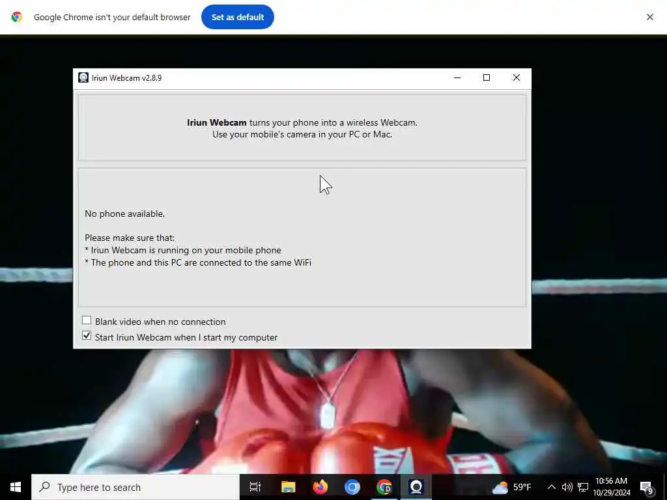Minimize the Iriun Webcam window
Screen dimensions: 667x500
[x=457, y=78]
